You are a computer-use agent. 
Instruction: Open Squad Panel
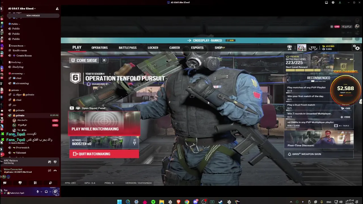tap(88, 108)
